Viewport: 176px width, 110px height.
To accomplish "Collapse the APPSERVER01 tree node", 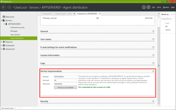I will (x=4, y=24).
